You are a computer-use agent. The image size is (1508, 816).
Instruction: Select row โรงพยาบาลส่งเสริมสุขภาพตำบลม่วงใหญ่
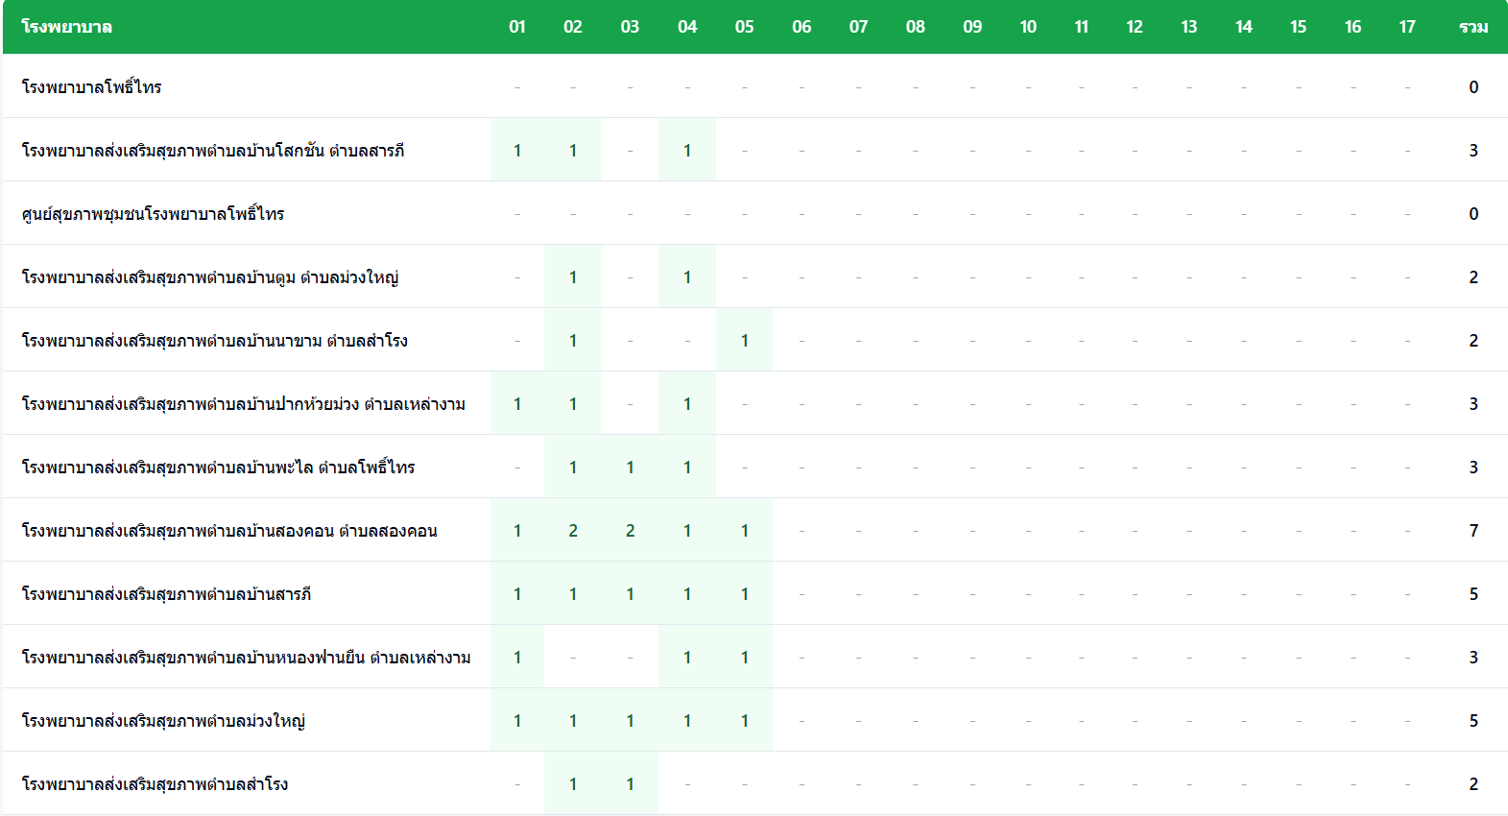coord(754,720)
